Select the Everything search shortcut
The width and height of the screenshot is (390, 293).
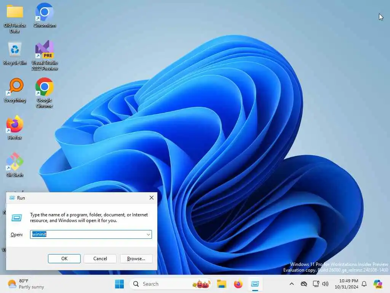[x=15, y=91]
